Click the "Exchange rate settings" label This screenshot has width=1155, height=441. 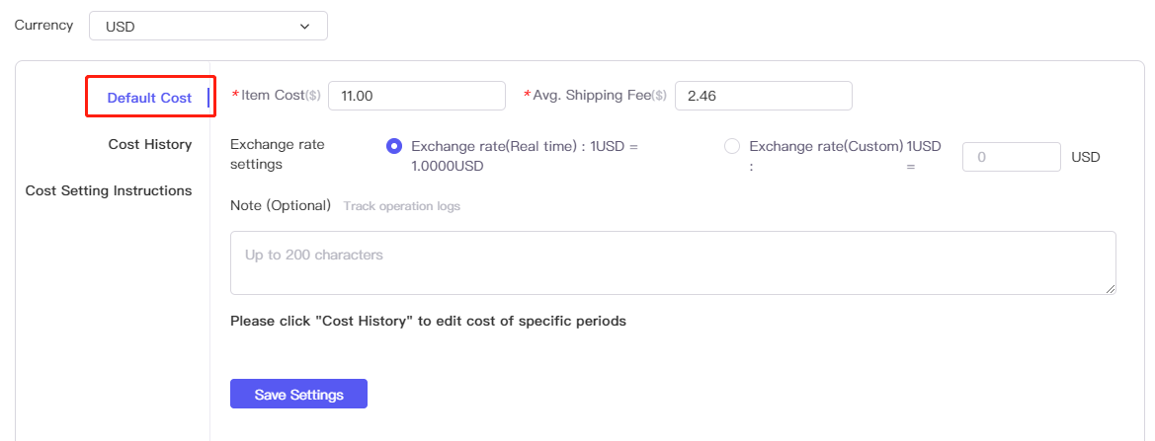click(x=277, y=154)
